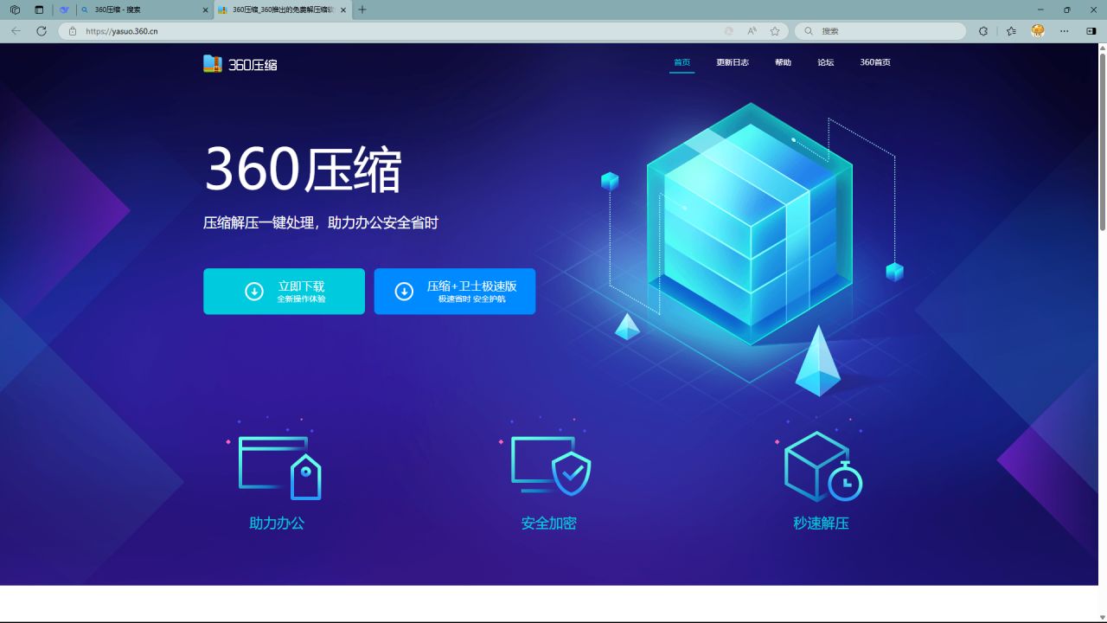
Task: Open a new browser tab
Action: [362, 10]
